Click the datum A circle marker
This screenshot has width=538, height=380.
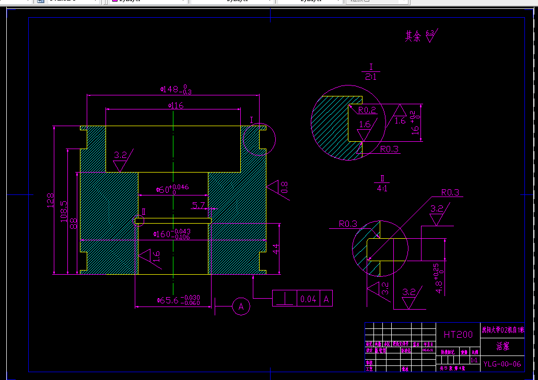point(241,307)
